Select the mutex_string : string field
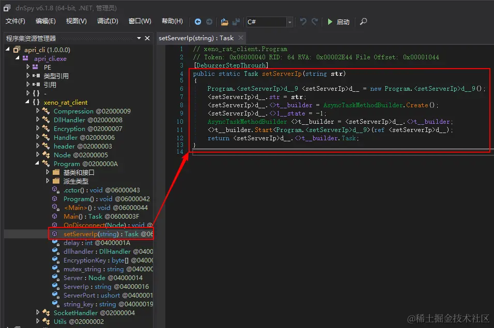 [108, 269]
